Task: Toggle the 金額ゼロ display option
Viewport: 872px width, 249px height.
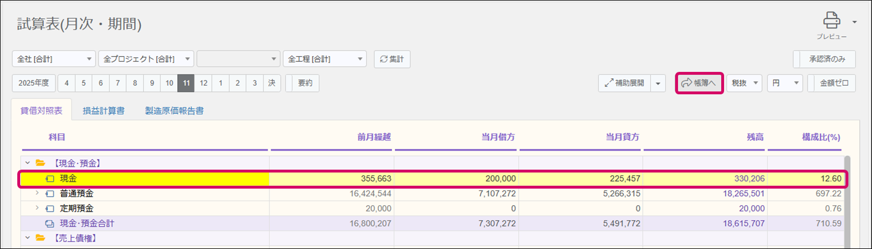Action: point(833,83)
